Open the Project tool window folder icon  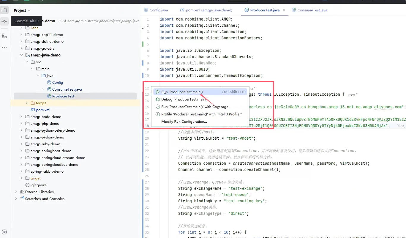4,10
